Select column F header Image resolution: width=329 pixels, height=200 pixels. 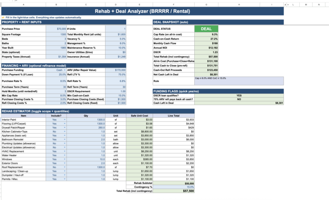coord(174,5)
